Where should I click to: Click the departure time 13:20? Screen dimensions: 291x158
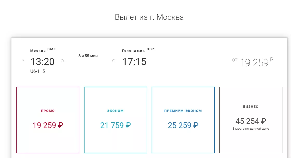point(42,62)
